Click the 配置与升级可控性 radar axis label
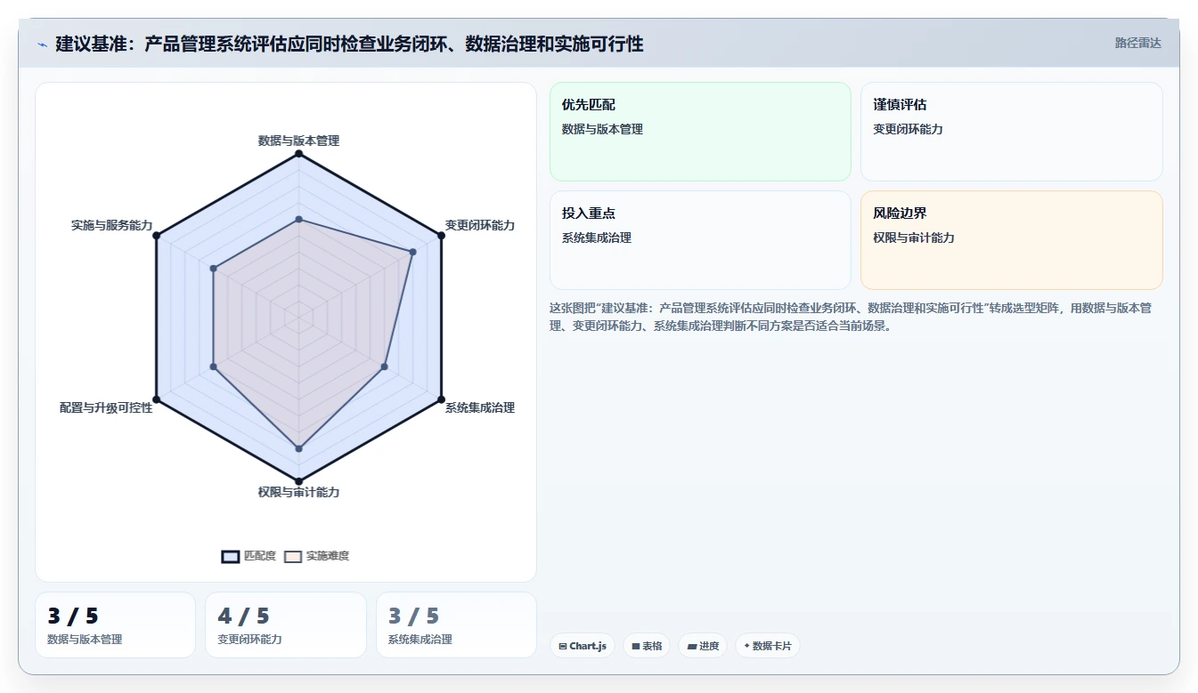Screen dimensions: 1198x693 point(106,407)
